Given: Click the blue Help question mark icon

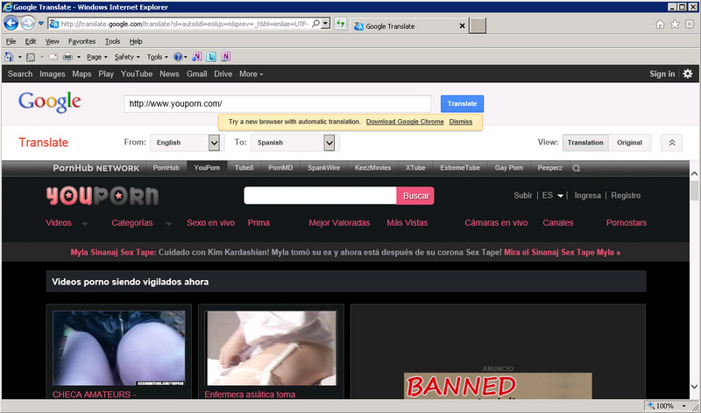Looking at the screenshot, I should point(178,57).
